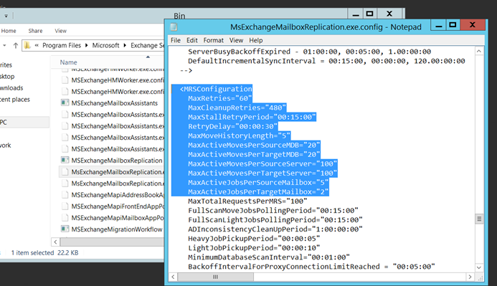Screen dimensions: 497x286
Task: Open Downloads in the navigation pane
Action: point(11,87)
